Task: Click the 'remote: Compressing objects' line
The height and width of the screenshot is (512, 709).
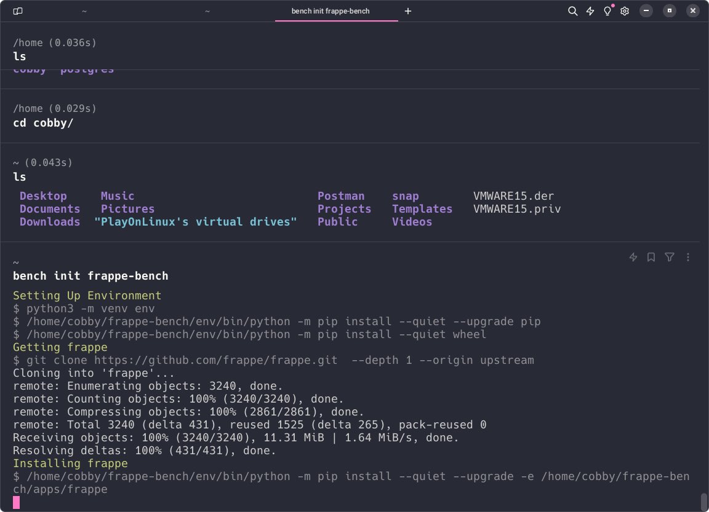Action: 188,412
